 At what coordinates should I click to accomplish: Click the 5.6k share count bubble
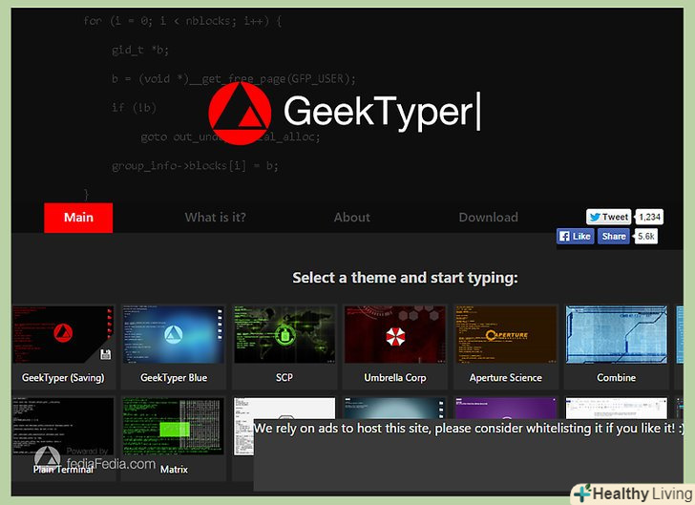645,237
